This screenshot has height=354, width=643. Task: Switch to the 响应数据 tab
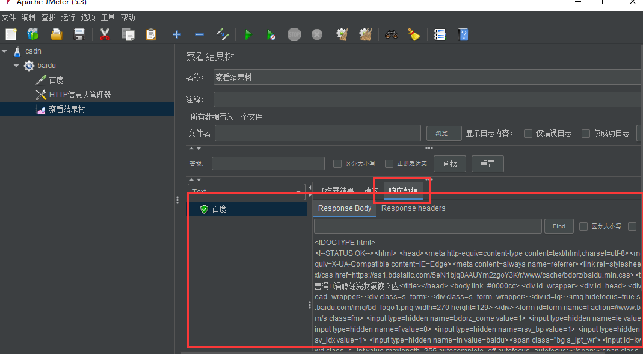403,191
